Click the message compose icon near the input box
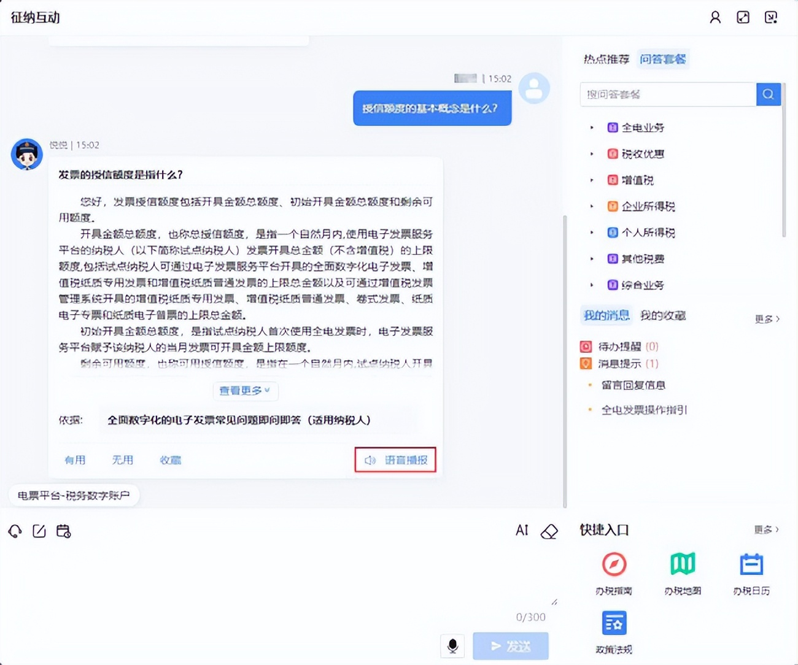 click(x=39, y=531)
